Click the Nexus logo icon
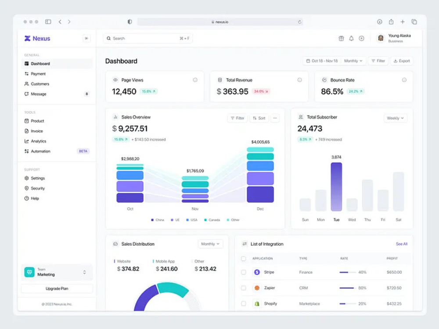 point(27,38)
